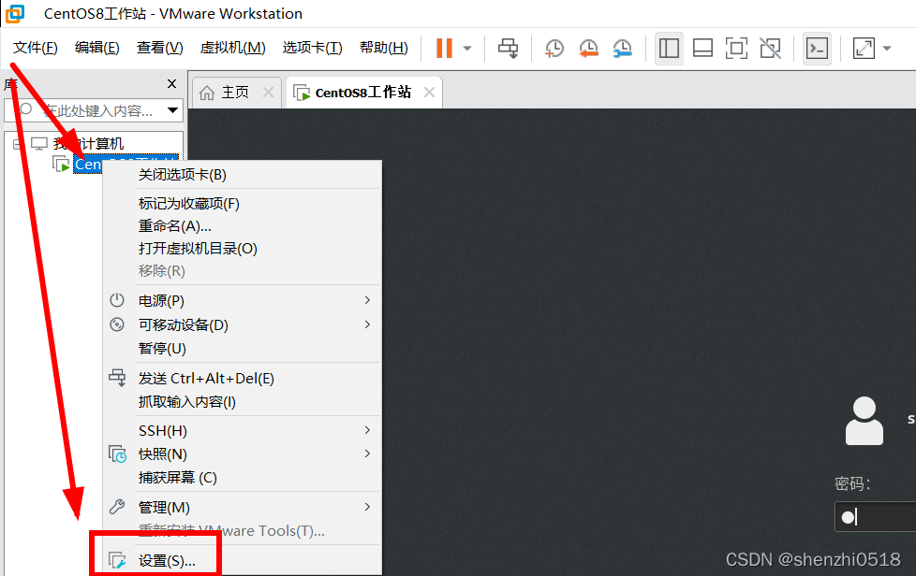The width and height of the screenshot is (916, 576).
Task: Expand the 可移动设备(D) submenu
Action: [242, 324]
